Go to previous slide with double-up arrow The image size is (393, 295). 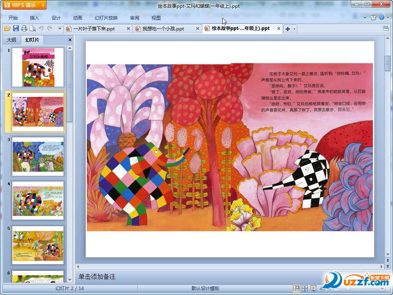coord(388,260)
